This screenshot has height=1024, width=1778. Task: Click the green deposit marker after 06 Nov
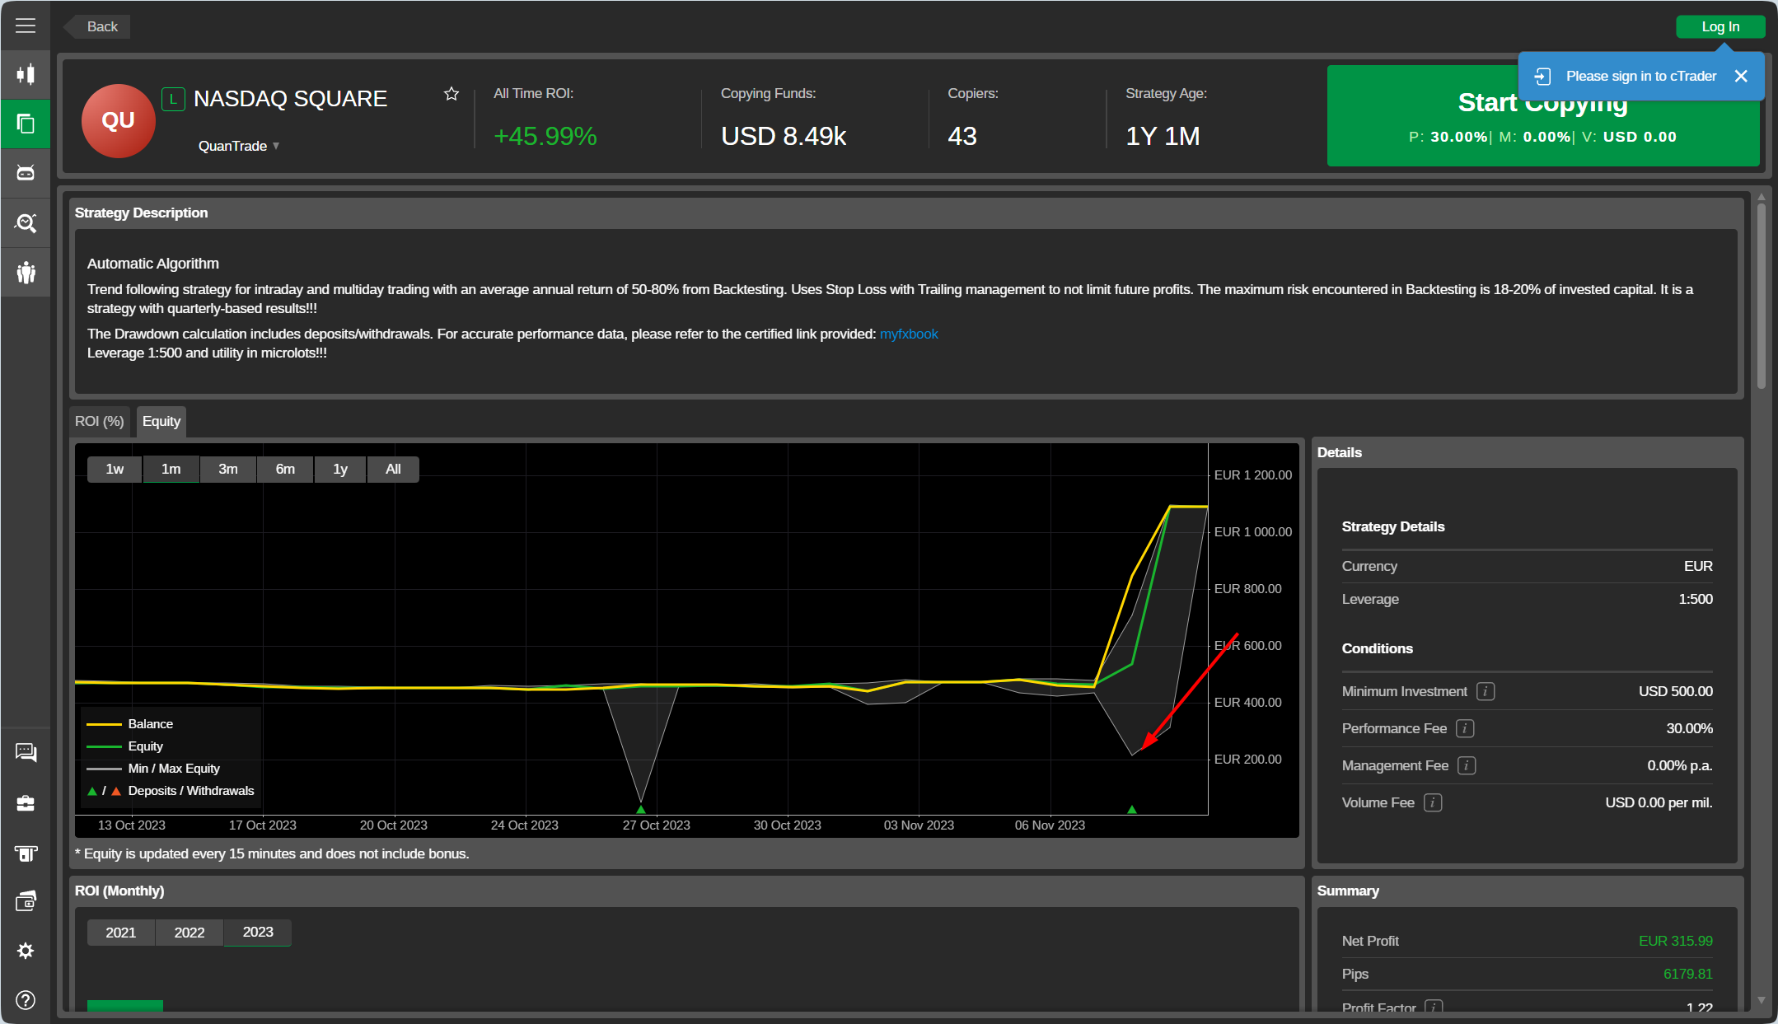tap(1132, 809)
